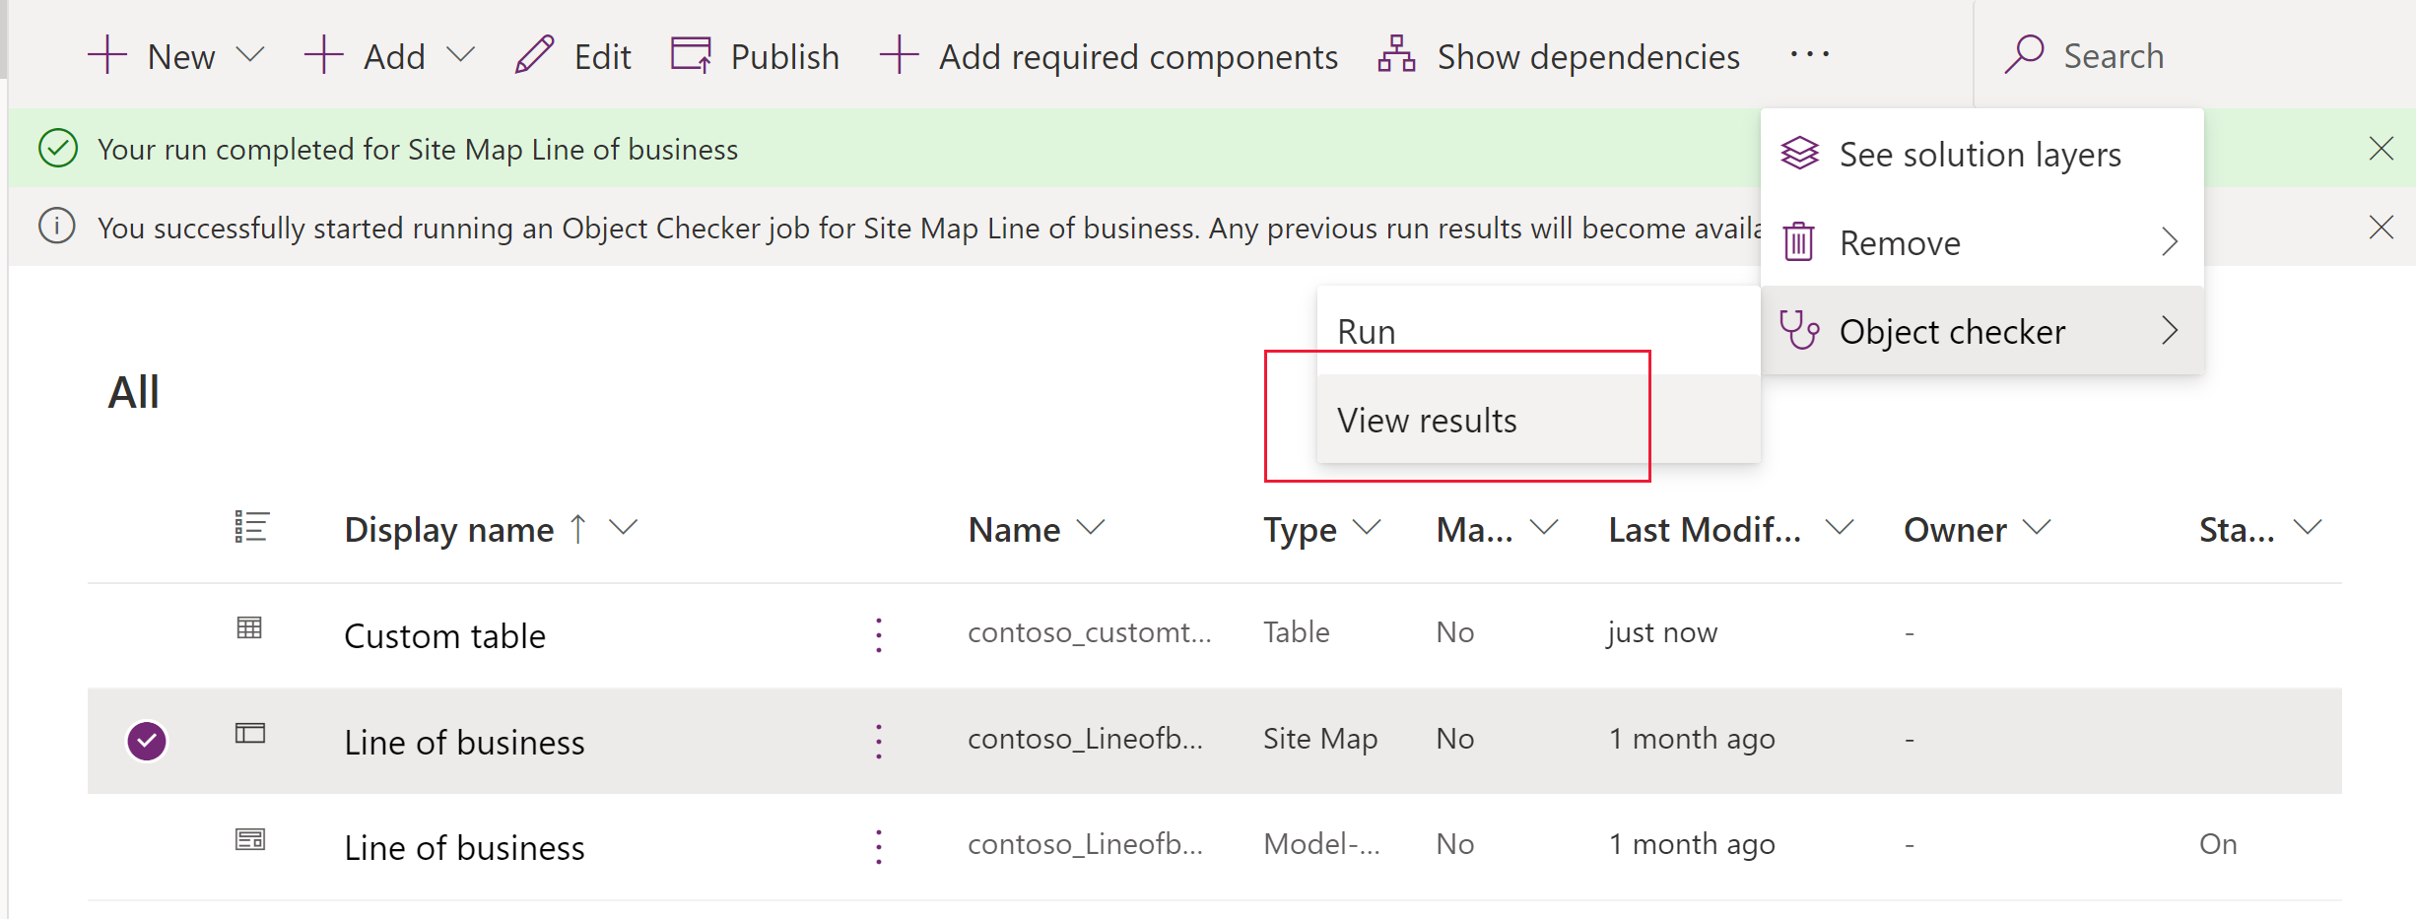Select Run from the Object checker menu
Image resolution: width=2416 pixels, height=919 pixels.
coord(1366,330)
